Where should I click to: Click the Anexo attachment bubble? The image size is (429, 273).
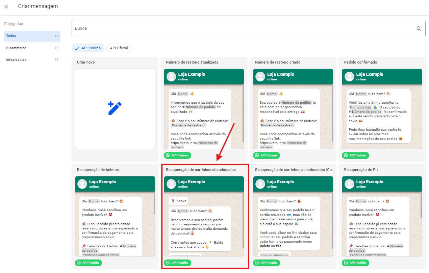click(178, 201)
